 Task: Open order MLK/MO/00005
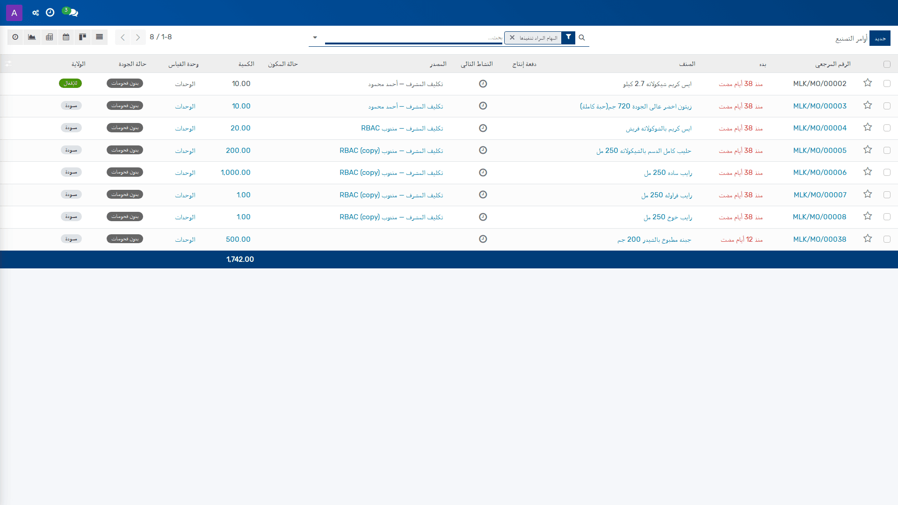tap(819, 151)
